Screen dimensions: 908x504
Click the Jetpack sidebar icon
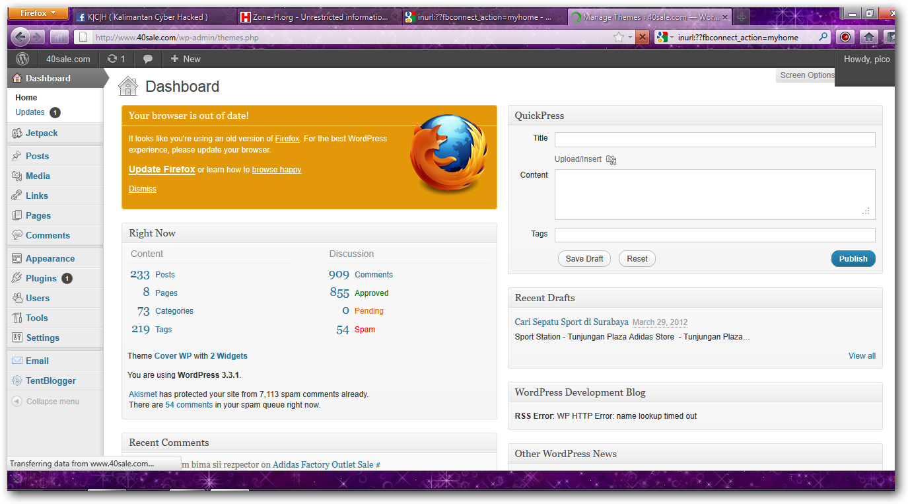[17, 133]
